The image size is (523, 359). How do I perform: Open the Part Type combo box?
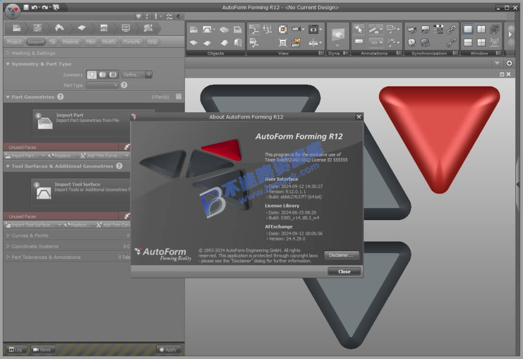(102, 85)
